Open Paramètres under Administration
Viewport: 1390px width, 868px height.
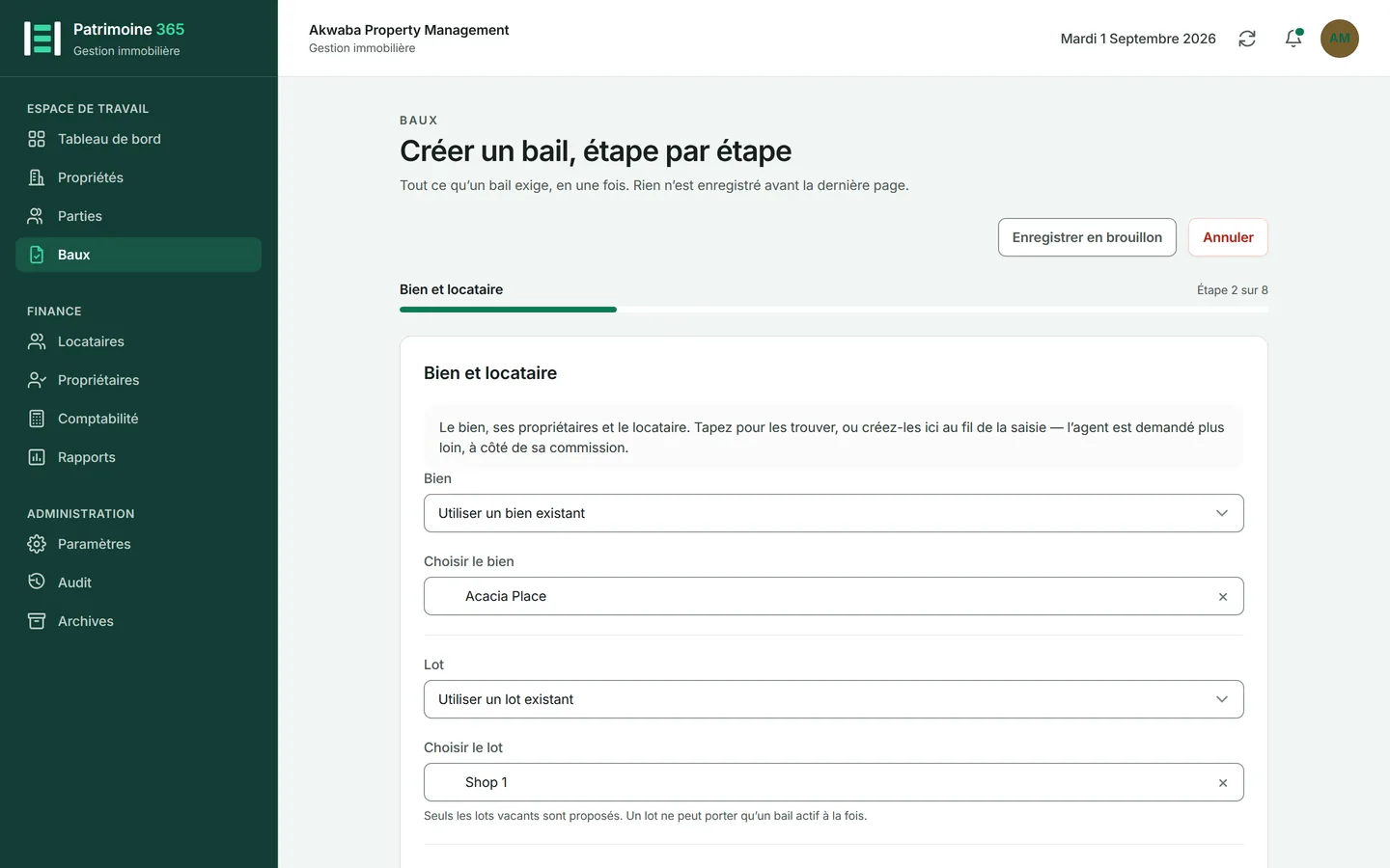138,544
